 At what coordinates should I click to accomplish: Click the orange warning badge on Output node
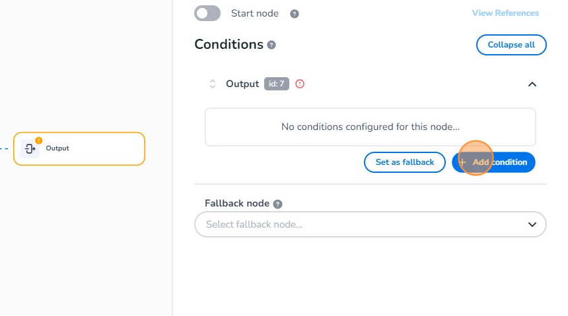pos(39,140)
